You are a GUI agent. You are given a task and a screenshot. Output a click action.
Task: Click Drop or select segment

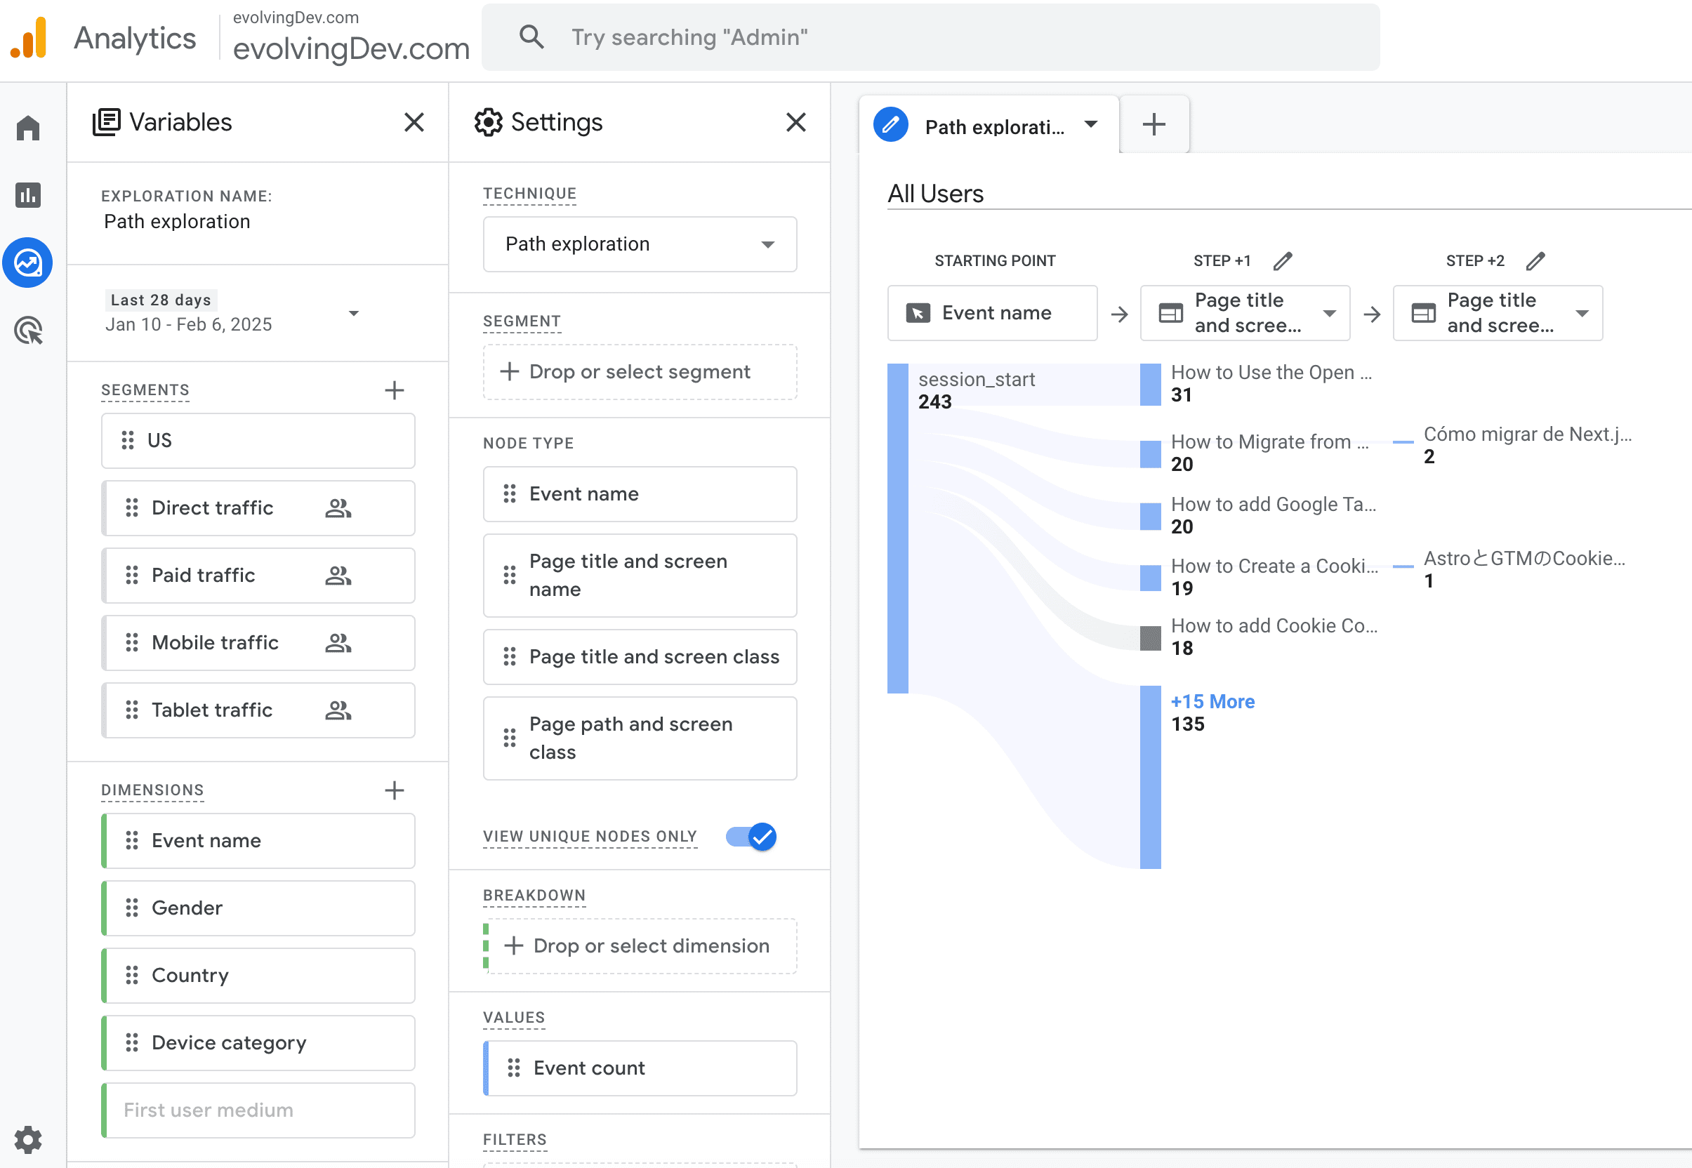[640, 372]
